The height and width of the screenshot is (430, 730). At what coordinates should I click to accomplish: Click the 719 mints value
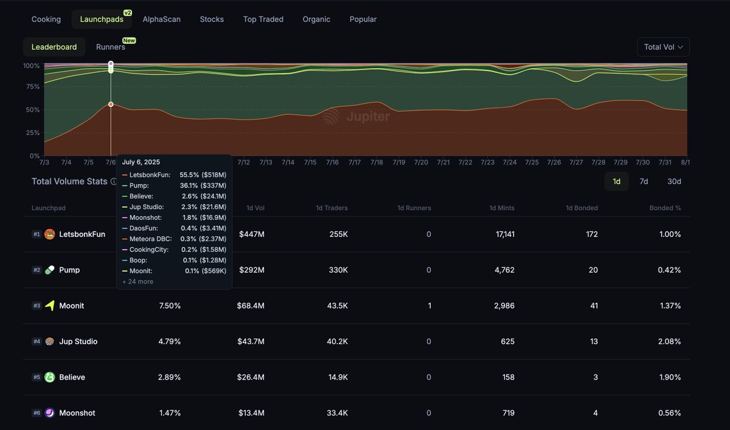(x=508, y=413)
